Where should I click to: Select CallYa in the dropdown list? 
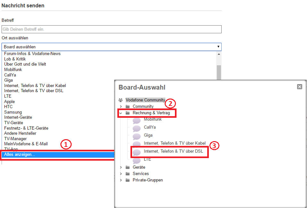[10, 75]
